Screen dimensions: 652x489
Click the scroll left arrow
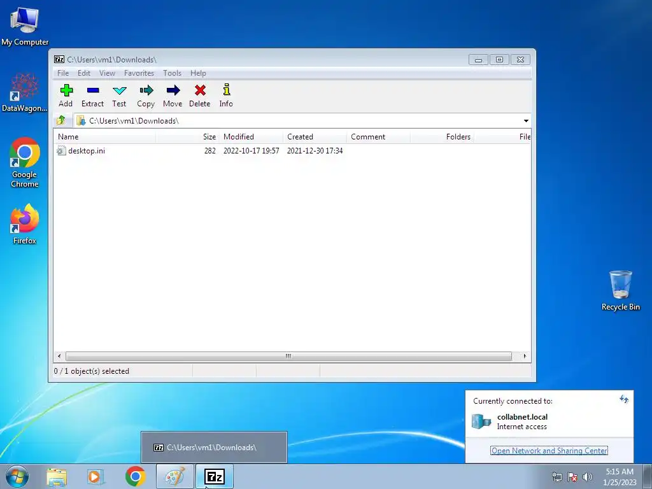pyautogui.click(x=59, y=356)
